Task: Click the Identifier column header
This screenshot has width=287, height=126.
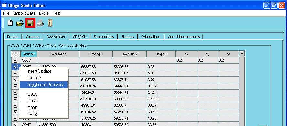Action: click(x=29, y=54)
